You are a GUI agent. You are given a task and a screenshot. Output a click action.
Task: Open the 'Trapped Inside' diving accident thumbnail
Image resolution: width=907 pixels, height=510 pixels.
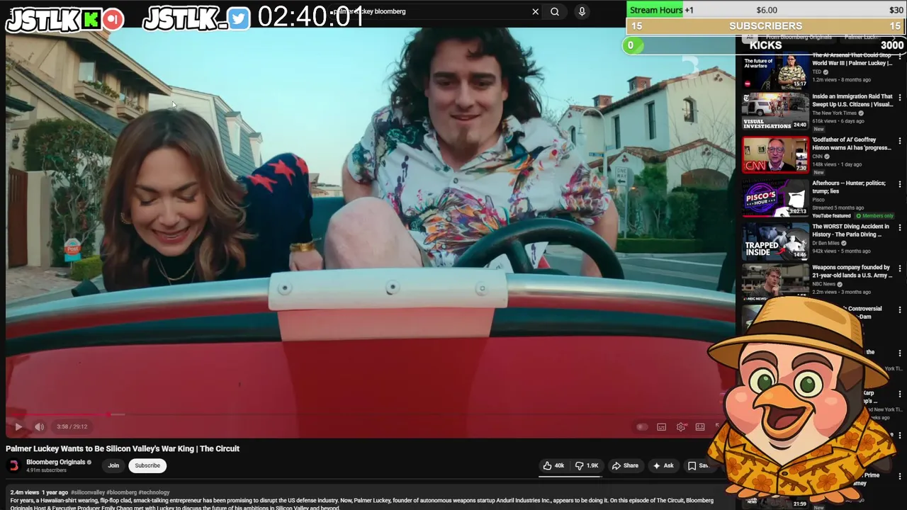(775, 242)
